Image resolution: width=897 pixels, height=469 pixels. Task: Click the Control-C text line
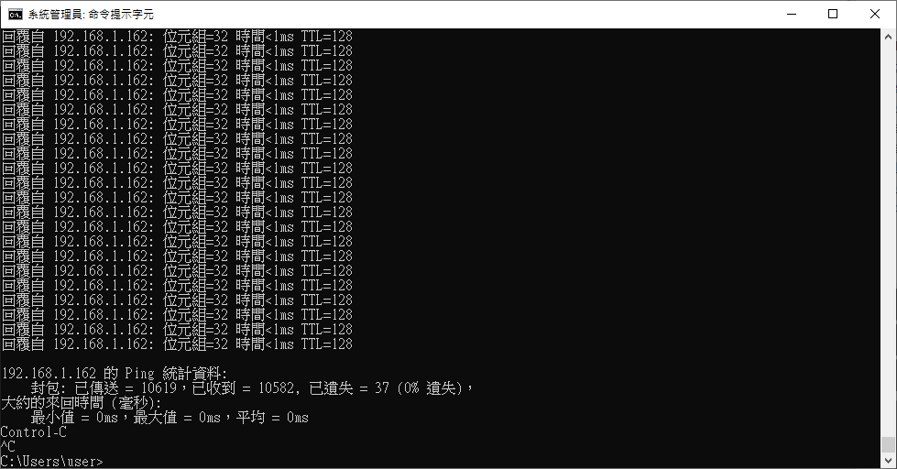(34, 432)
